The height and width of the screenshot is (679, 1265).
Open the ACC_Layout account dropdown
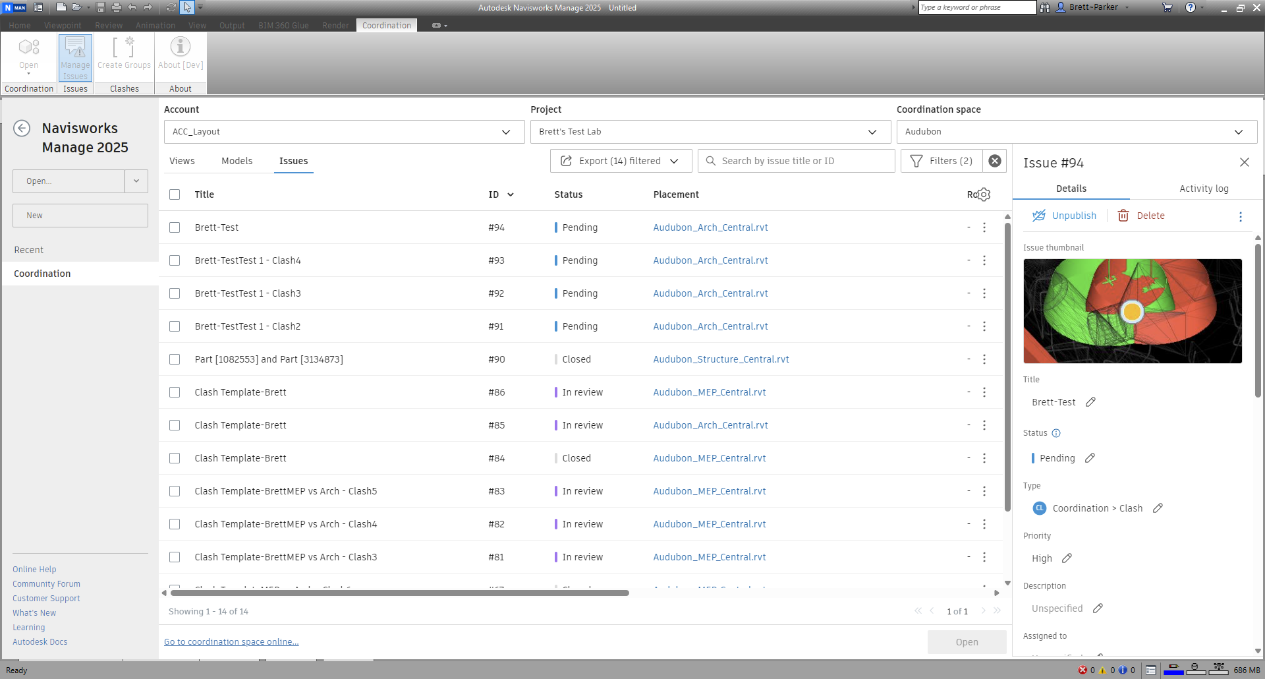[x=506, y=132]
